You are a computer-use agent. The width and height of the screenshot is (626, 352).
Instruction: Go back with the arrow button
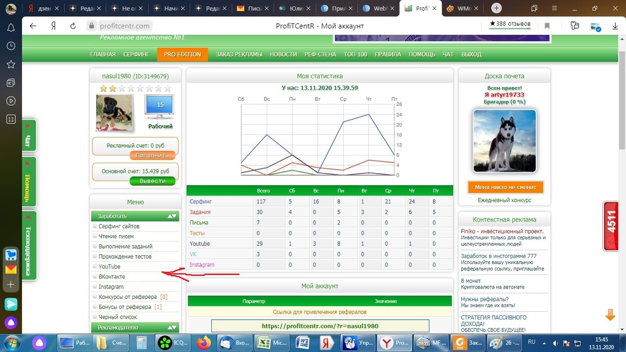click(x=33, y=26)
